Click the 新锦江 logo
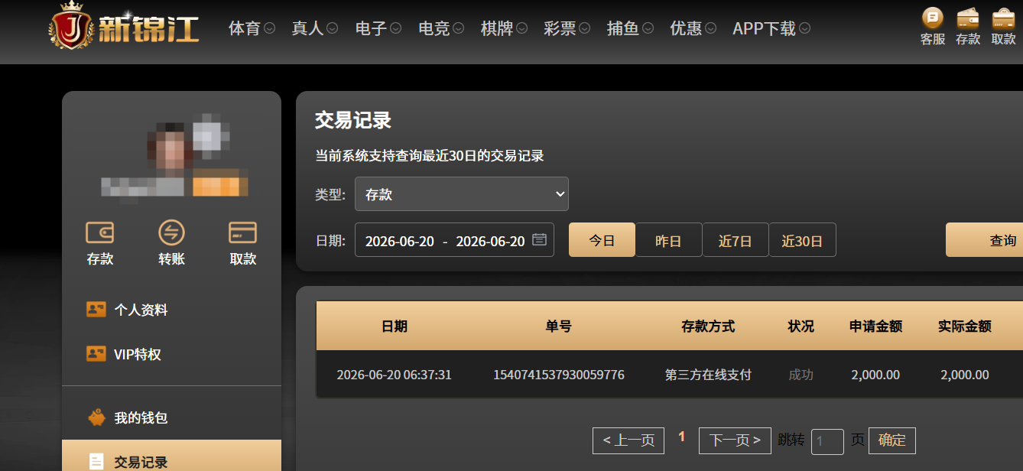This screenshot has height=471, width=1023. (124, 24)
